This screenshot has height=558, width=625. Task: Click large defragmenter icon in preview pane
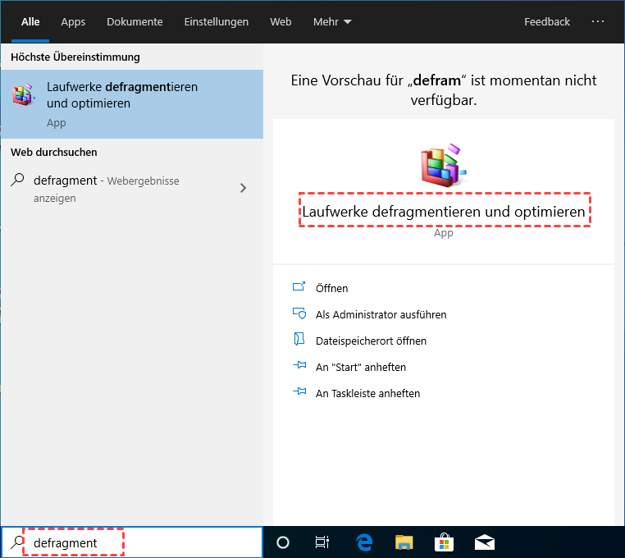coord(444,165)
